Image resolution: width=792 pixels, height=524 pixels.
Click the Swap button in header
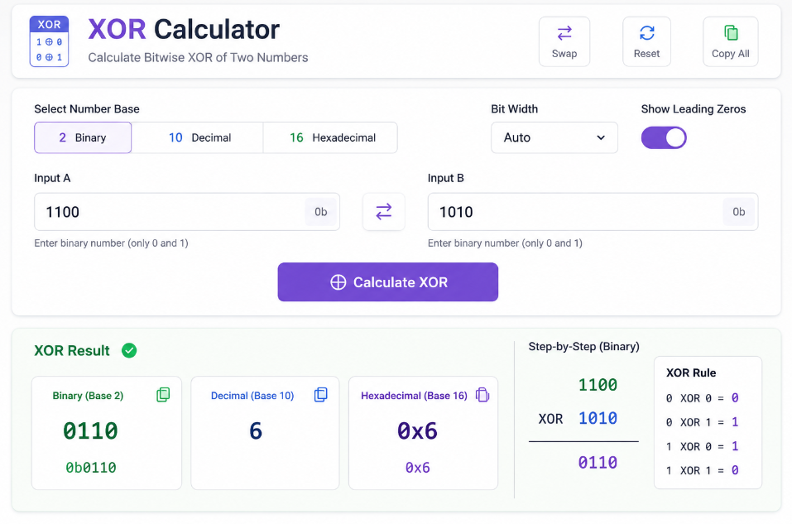click(564, 41)
